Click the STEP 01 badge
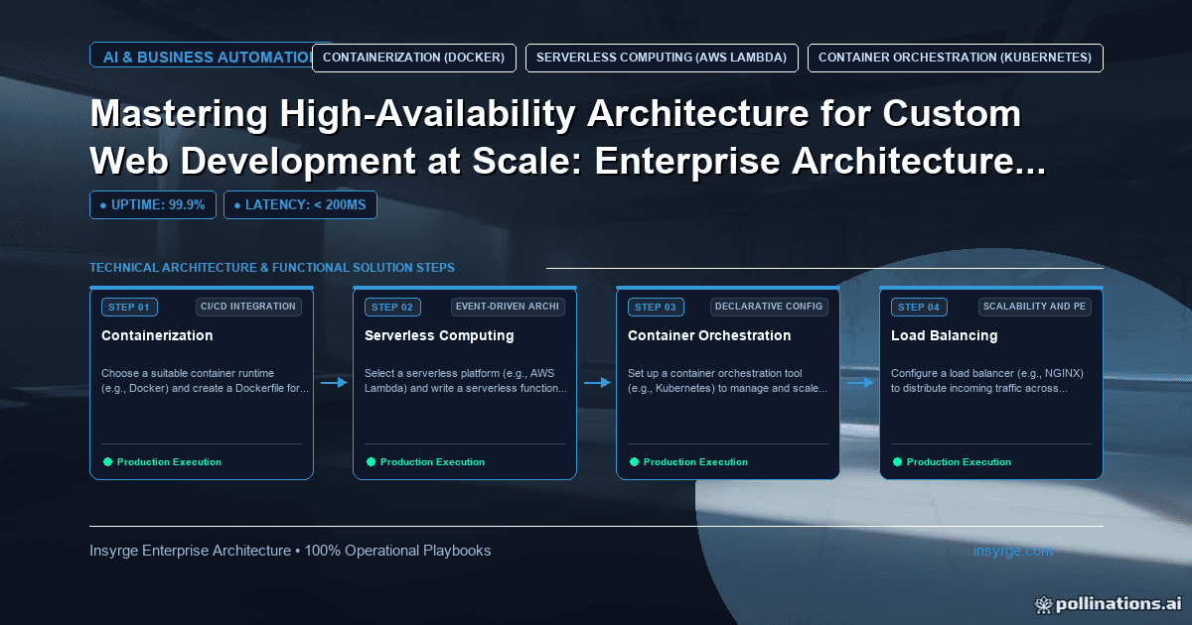This screenshot has width=1192, height=625. pyautogui.click(x=130, y=307)
